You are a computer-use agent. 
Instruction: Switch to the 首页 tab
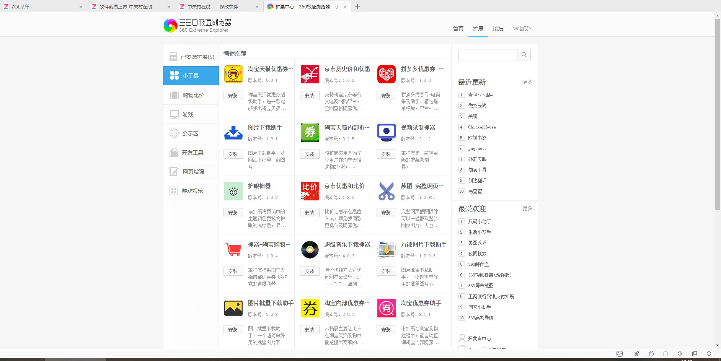458,29
